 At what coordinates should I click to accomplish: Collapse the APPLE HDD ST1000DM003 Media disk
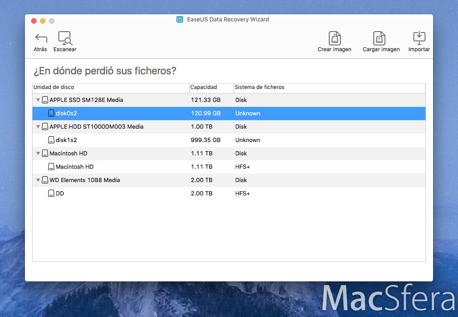tap(38, 127)
